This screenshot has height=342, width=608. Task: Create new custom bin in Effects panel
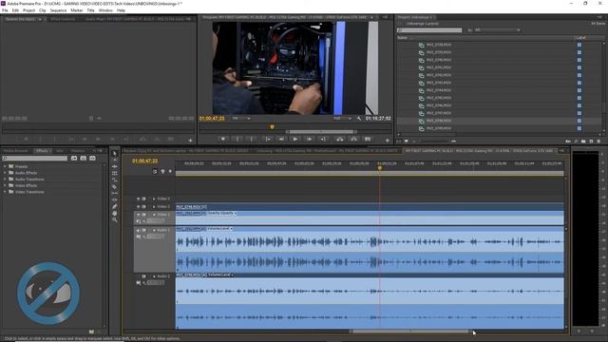click(91, 332)
